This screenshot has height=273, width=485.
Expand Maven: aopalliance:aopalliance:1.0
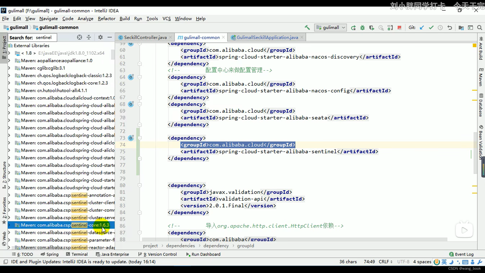[x=9, y=61]
